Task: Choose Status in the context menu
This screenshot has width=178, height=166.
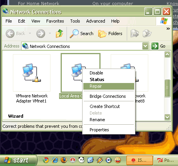Action: pos(109,79)
